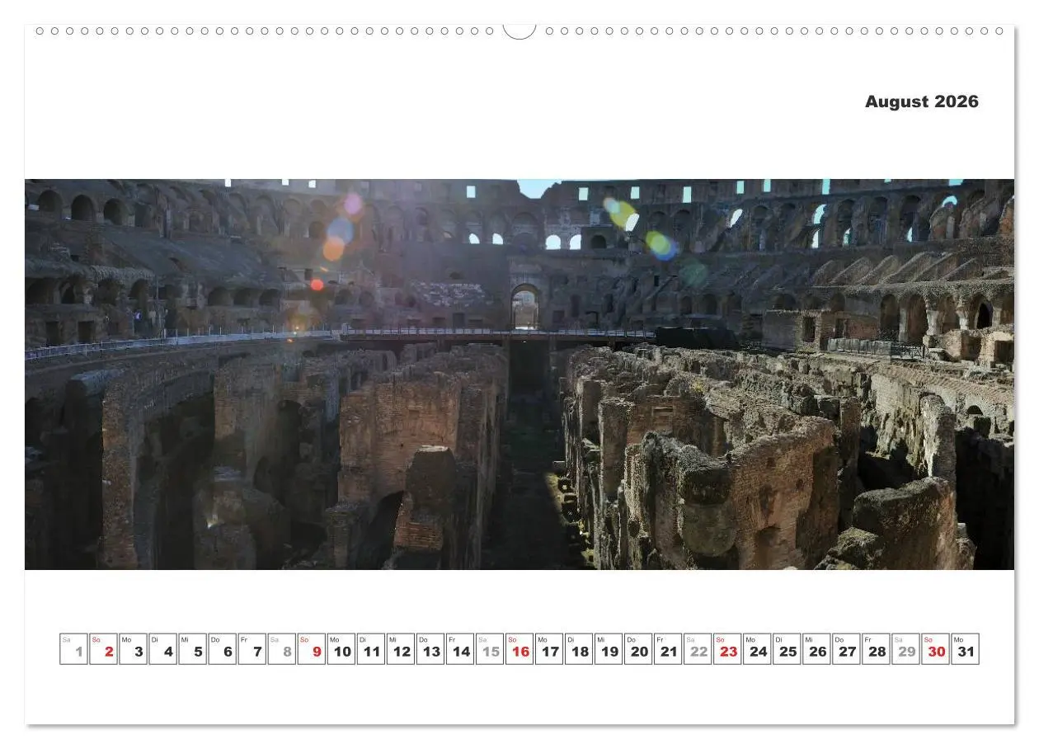1039x749 pixels.
Task: Select day 20 cell
Action: (637, 648)
